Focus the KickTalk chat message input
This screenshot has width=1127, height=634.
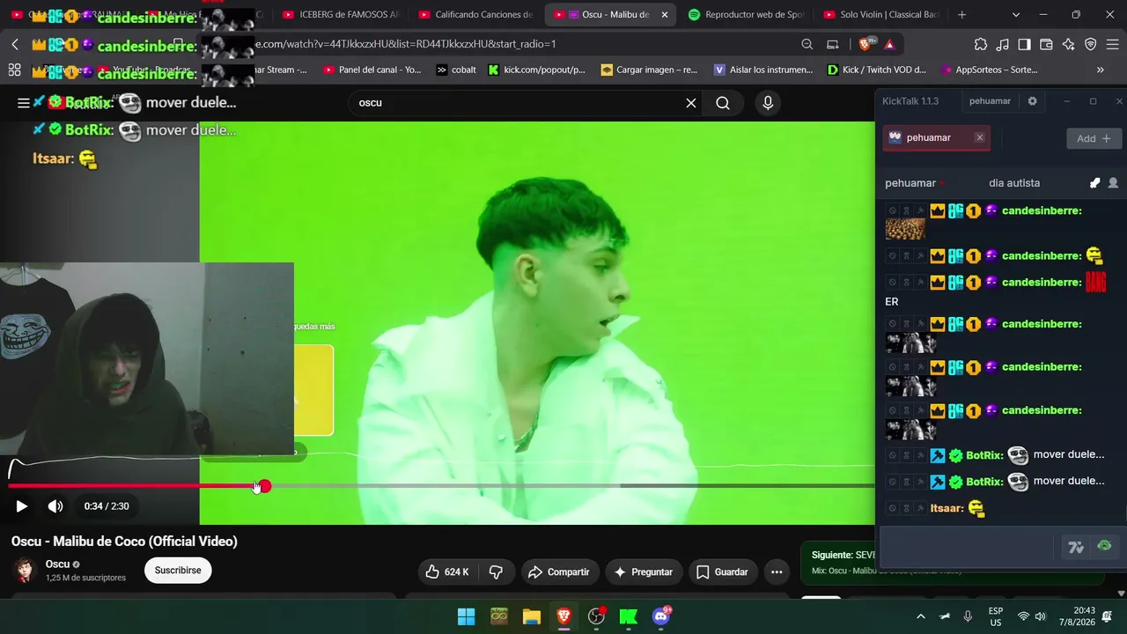pyautogui.click(x=967, y=547)
